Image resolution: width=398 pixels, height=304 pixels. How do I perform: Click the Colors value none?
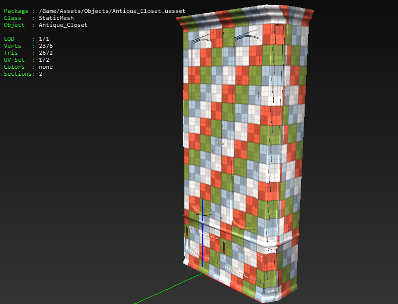(45, 67)
